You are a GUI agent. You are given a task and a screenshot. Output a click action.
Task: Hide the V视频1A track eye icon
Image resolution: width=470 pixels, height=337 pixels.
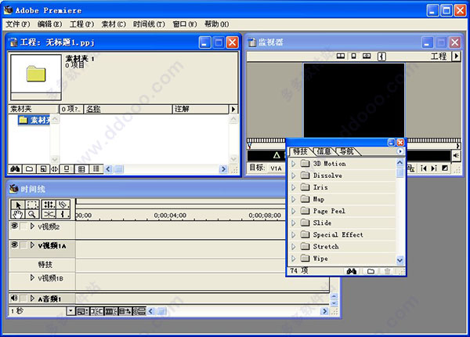(x=14, y=245)
